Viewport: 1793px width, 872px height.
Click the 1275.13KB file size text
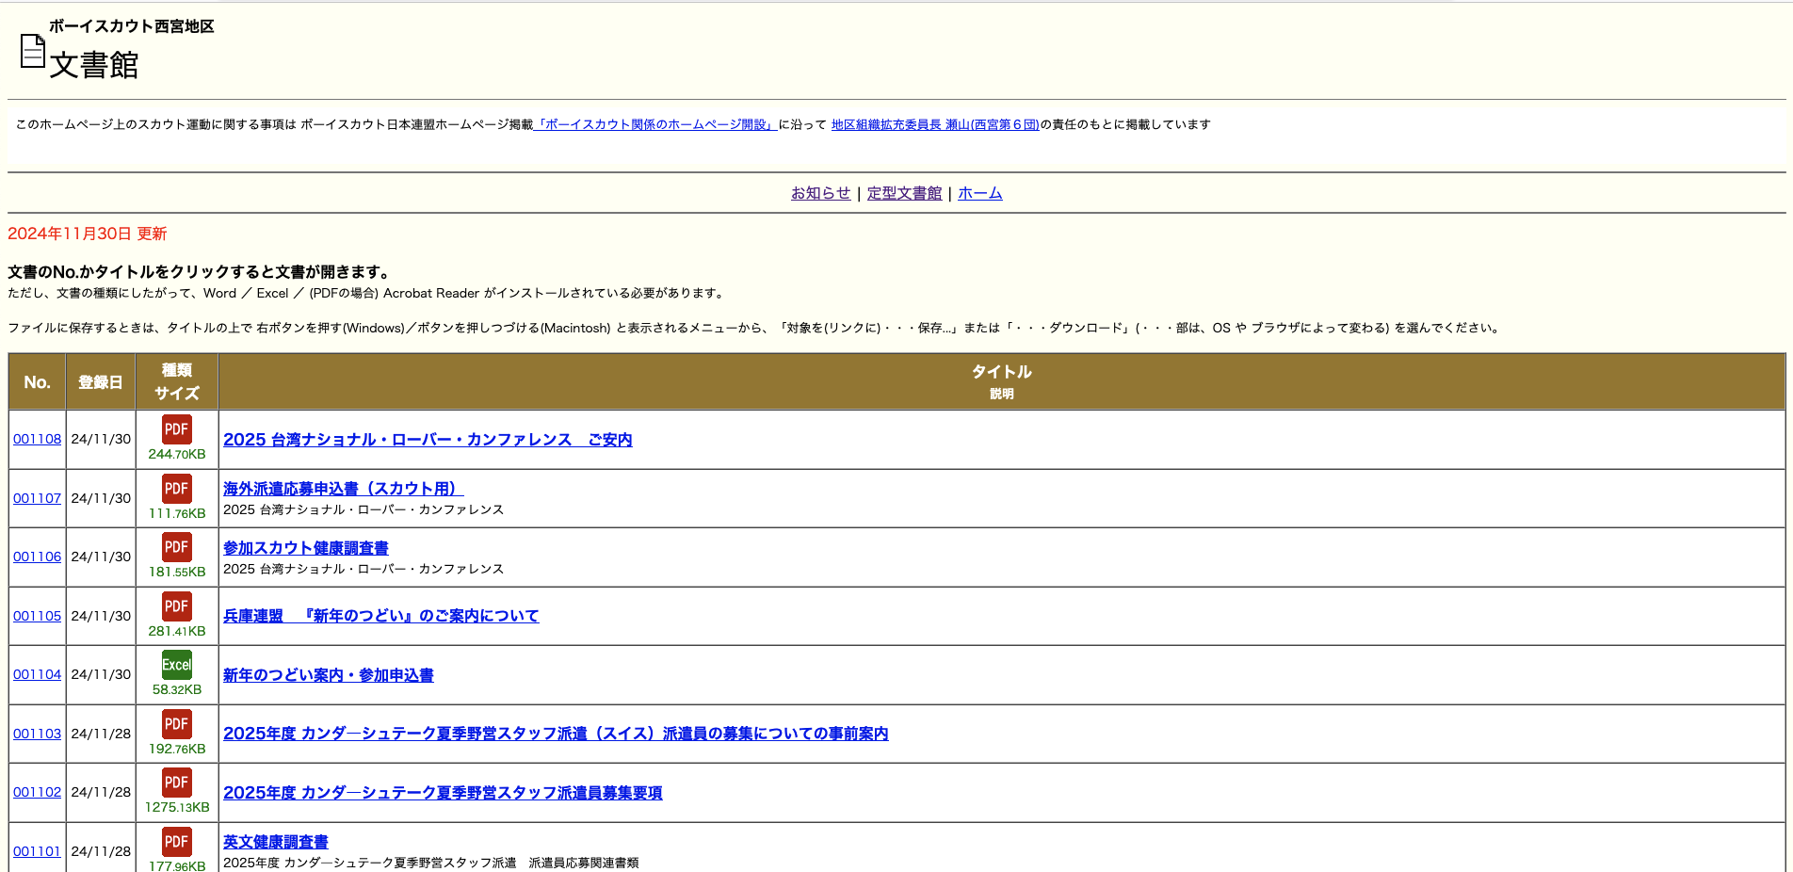[177, 807]
